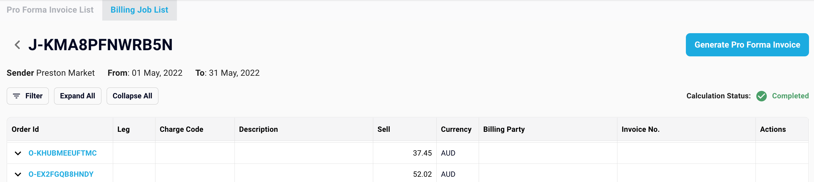Image resolution: width=814 pixels, height=182 pixels.
Task: Click the Description column header
Action: coord(258,129)
